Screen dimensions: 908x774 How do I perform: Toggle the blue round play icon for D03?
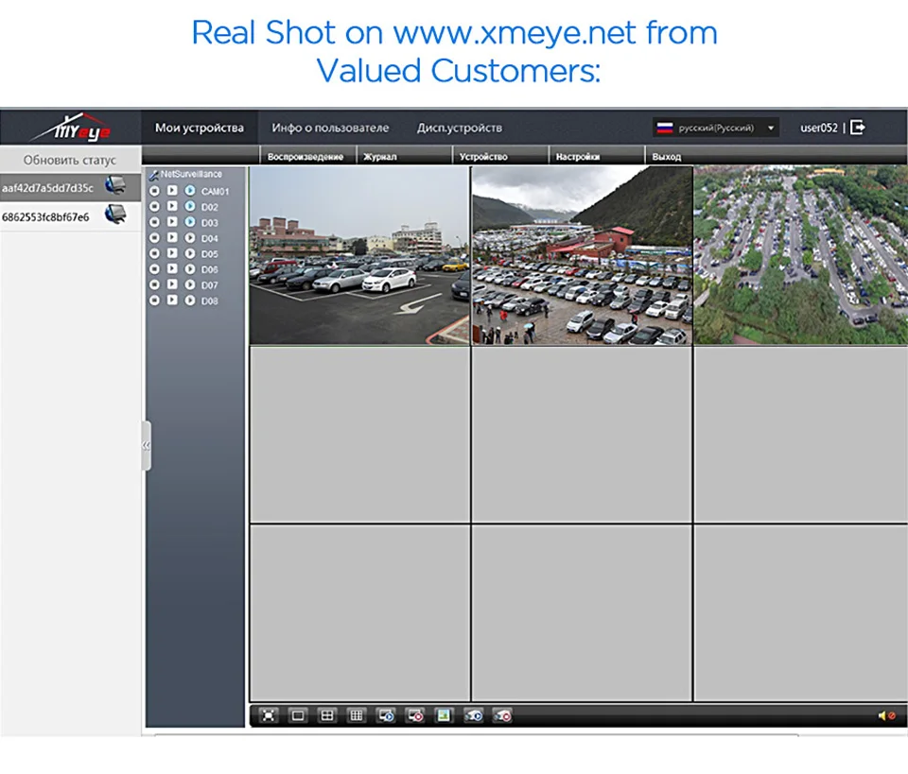[190, 221]
